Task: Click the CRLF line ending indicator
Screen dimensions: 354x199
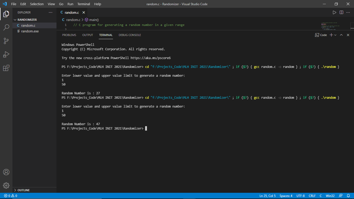Action: (312, 196)
